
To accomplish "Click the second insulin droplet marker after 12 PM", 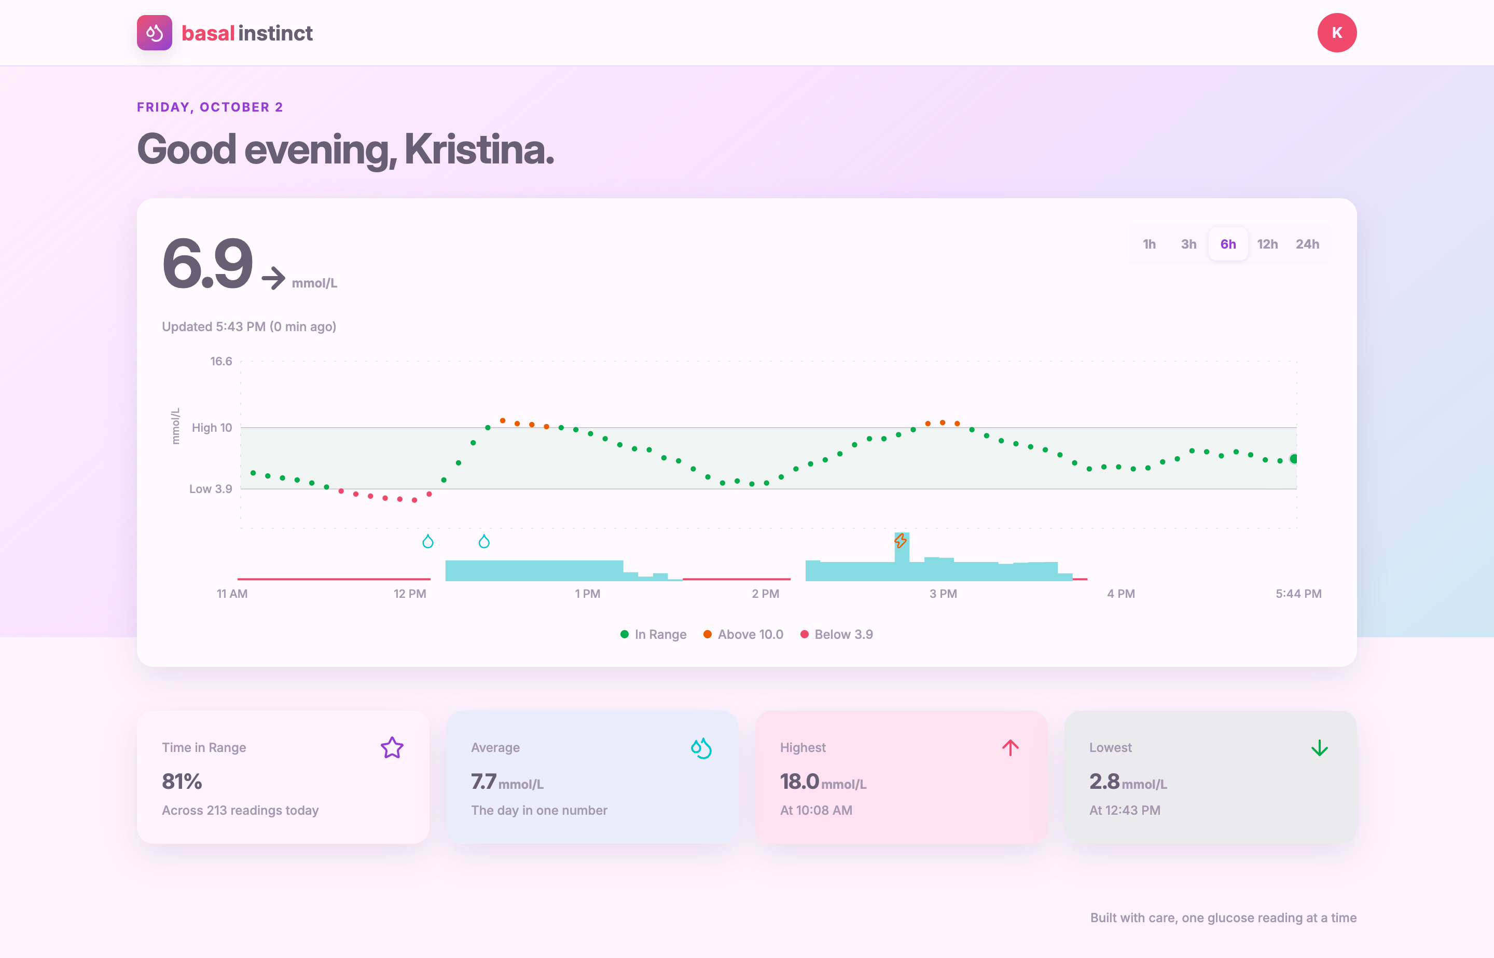I will coord(483,541).
